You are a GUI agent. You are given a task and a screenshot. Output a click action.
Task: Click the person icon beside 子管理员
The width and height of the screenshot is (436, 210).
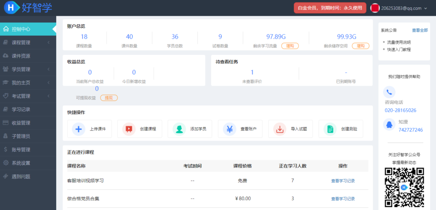pos(5,136)
